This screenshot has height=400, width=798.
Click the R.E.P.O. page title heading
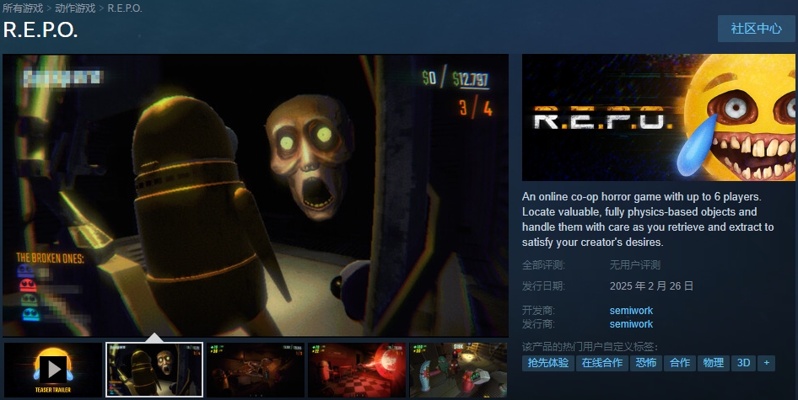click(40, 30)
